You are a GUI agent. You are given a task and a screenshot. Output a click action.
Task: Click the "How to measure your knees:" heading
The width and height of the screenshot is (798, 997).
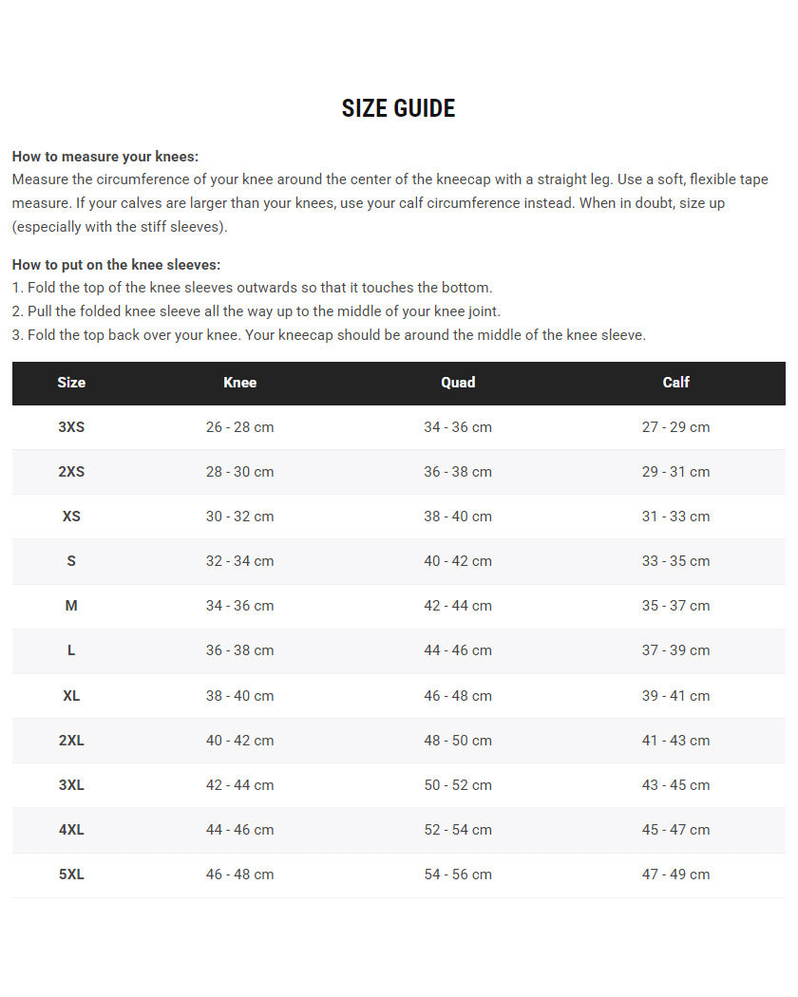click(x=105, y=157)
